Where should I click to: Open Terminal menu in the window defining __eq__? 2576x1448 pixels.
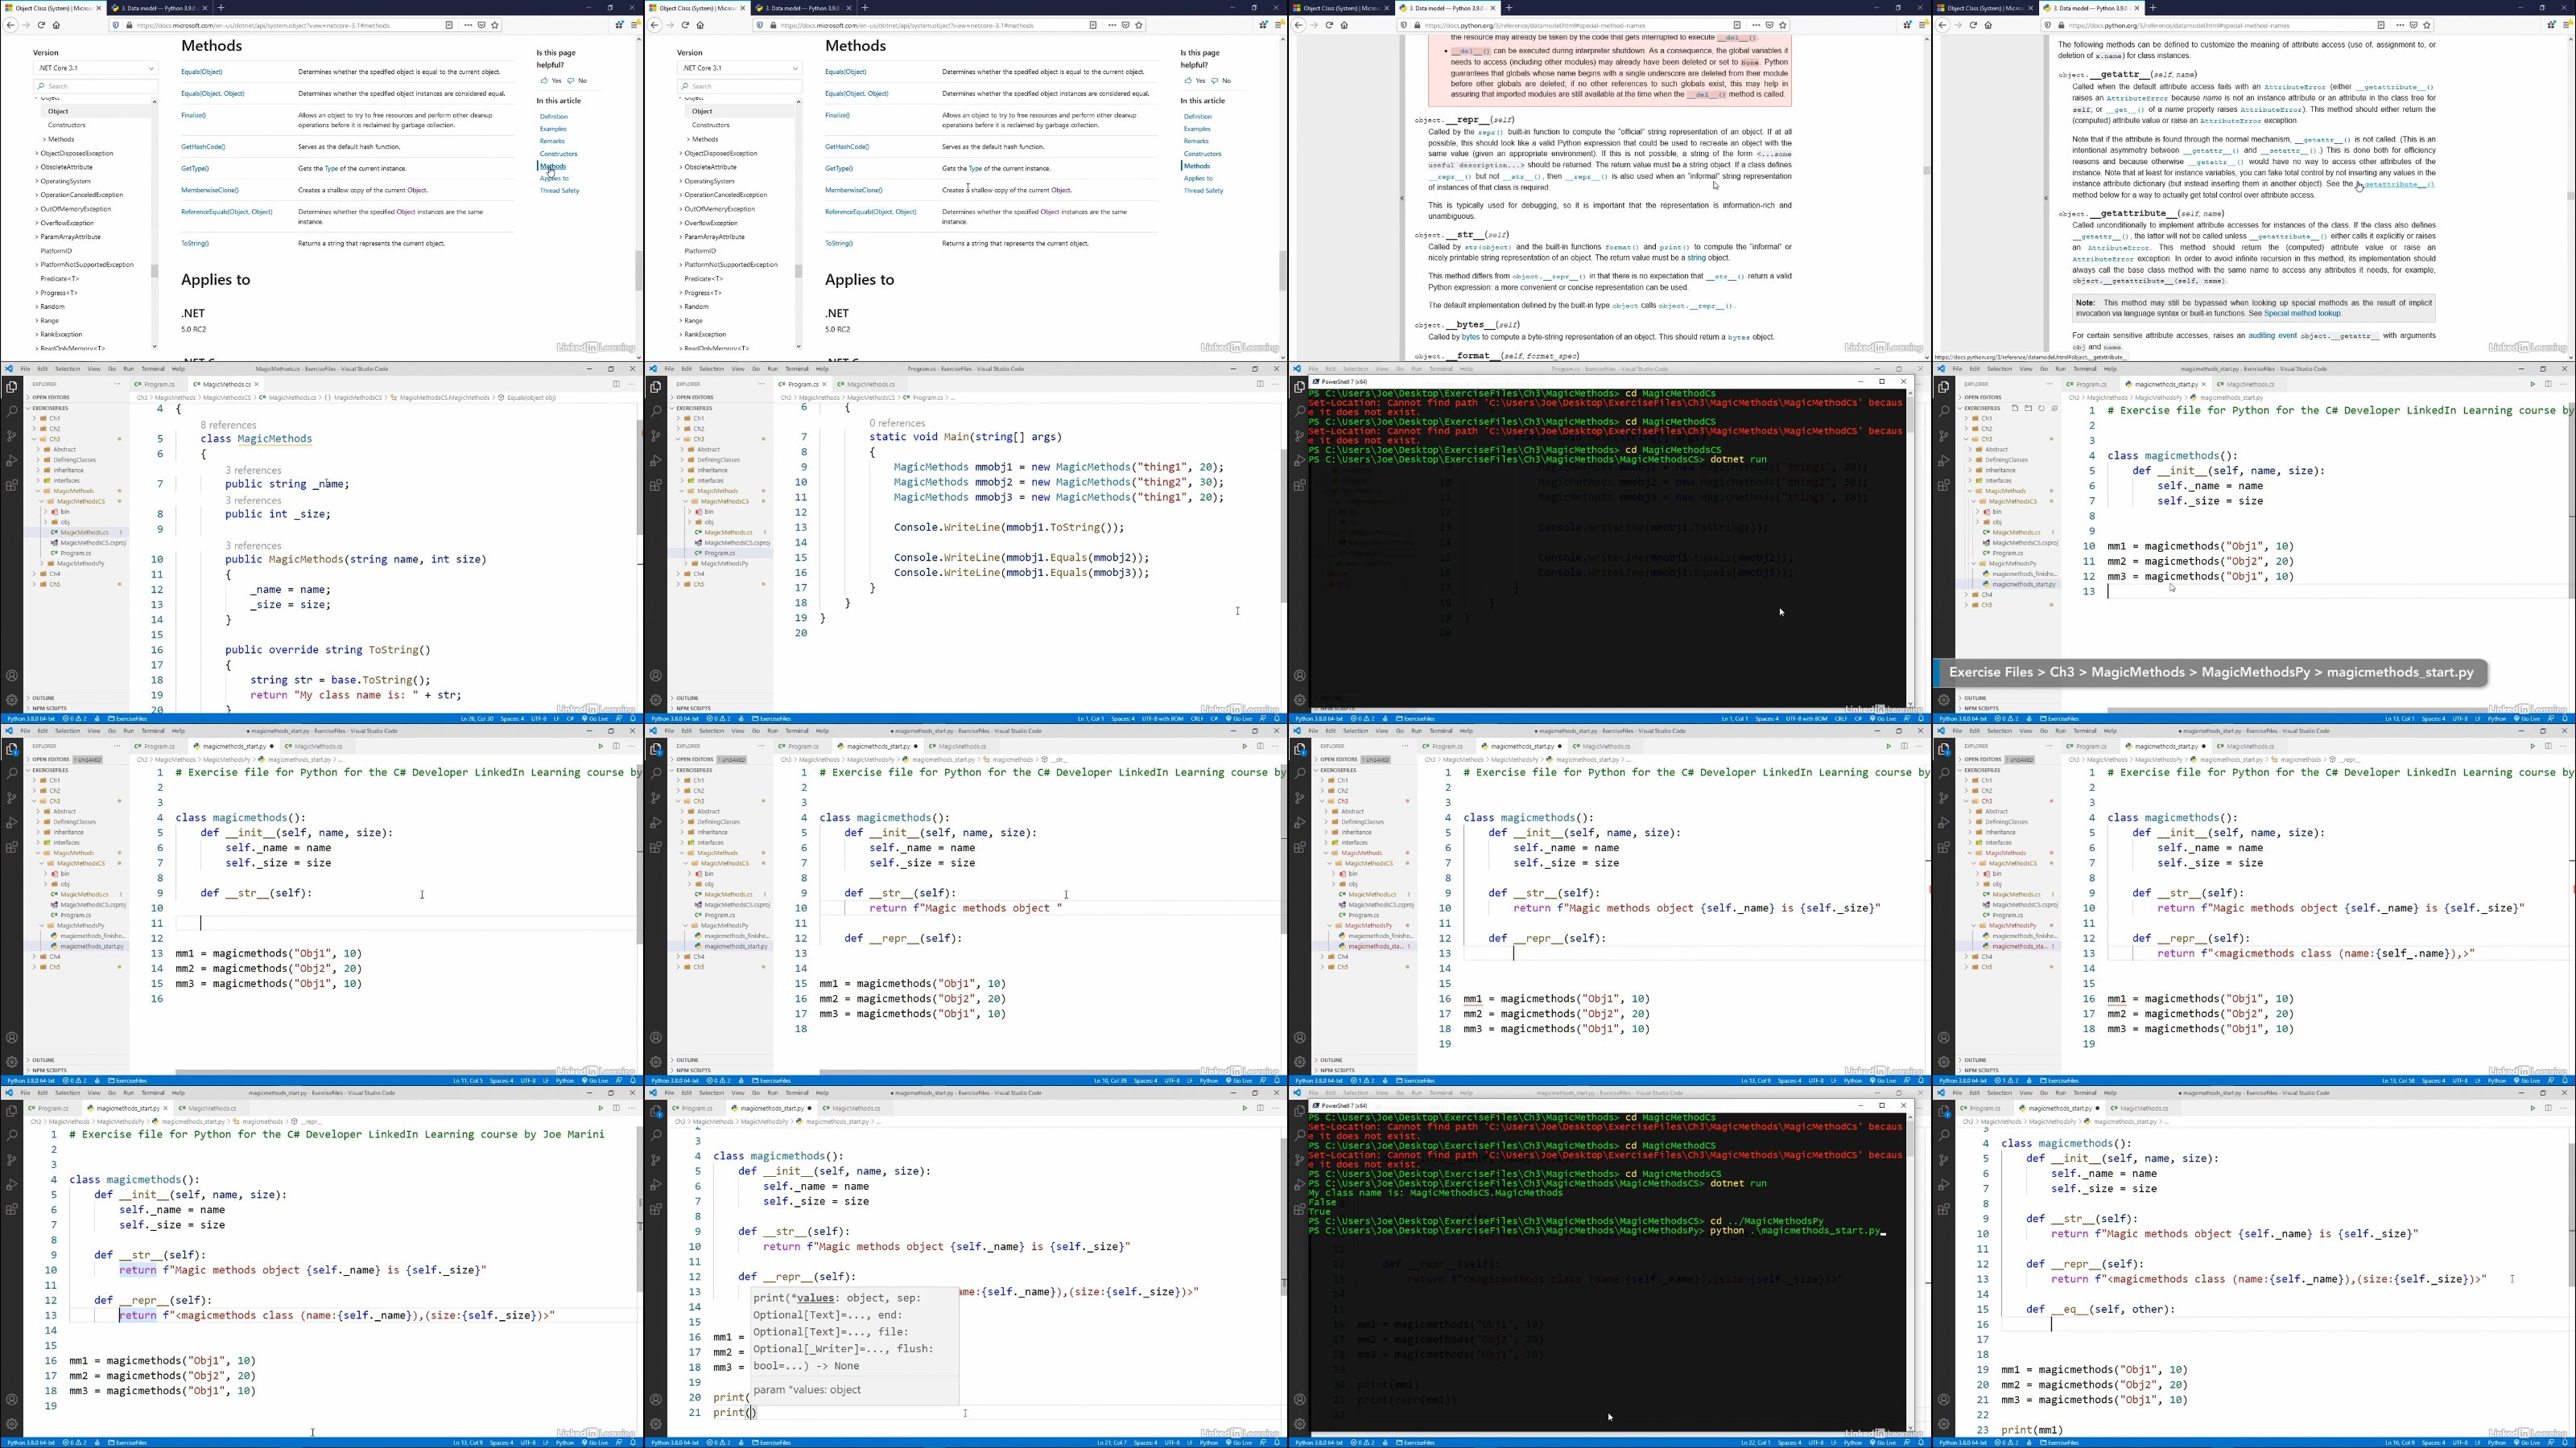(x=2085, y=1092)
